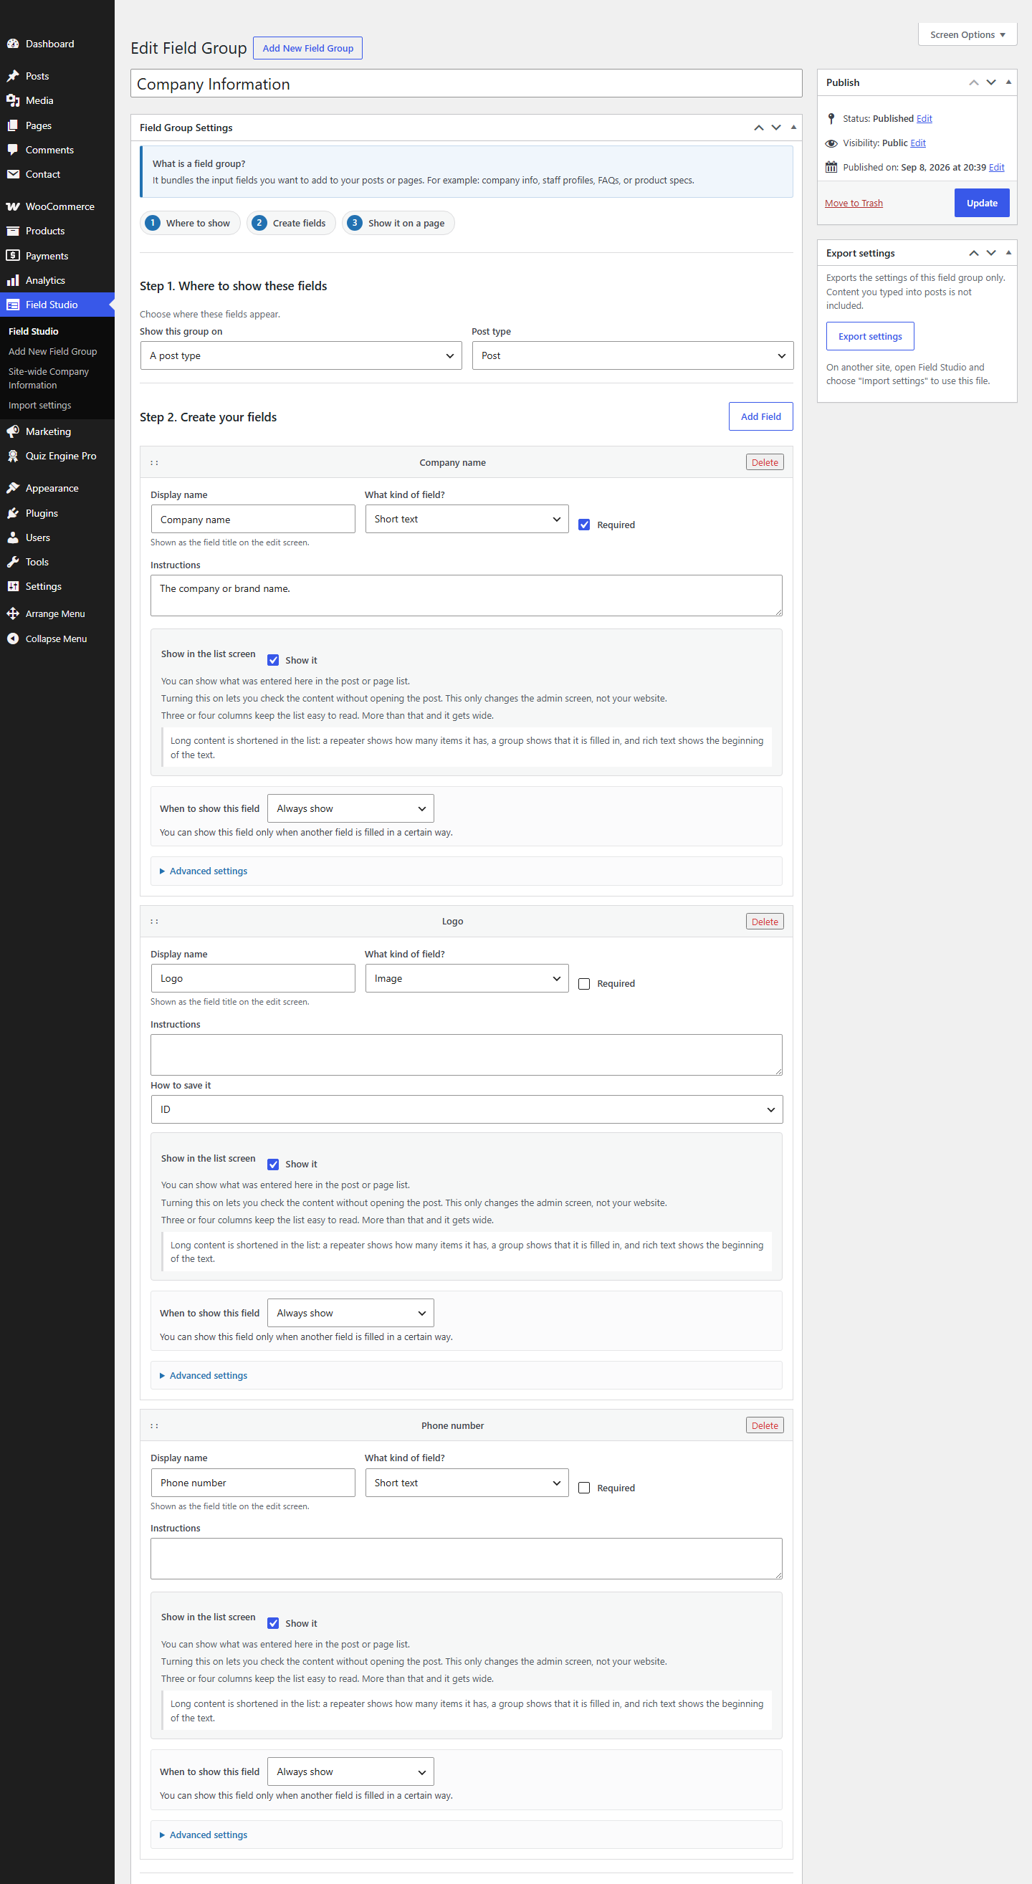Jump to Create fields step
The image size is (1032, 1884).
[291, 223]
